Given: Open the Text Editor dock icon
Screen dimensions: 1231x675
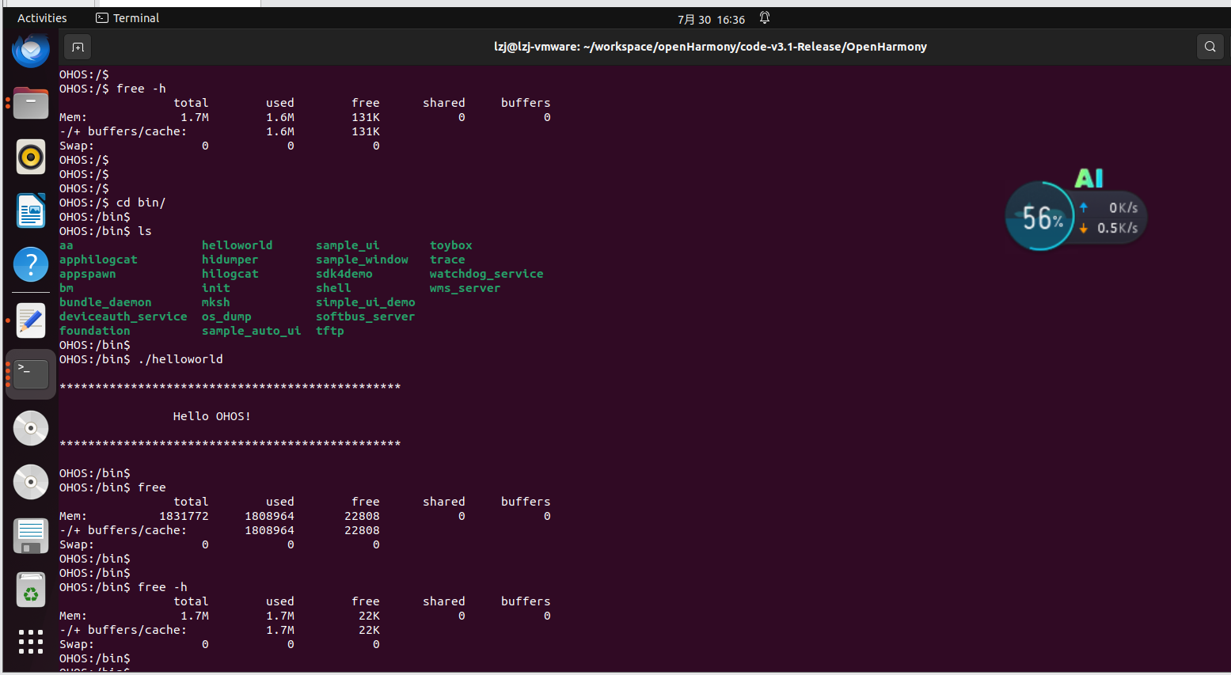Looking at the screenshot, I should tap(31, 320).
